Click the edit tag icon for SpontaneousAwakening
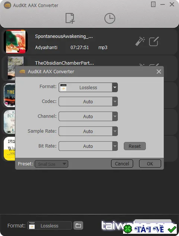Viewport: 179px width, 236px height. pyautogui.click(x=154, y=41)
